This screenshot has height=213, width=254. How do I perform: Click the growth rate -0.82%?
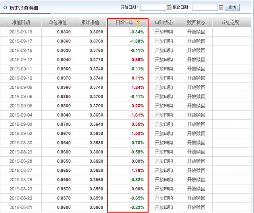(x=137, y=180)
